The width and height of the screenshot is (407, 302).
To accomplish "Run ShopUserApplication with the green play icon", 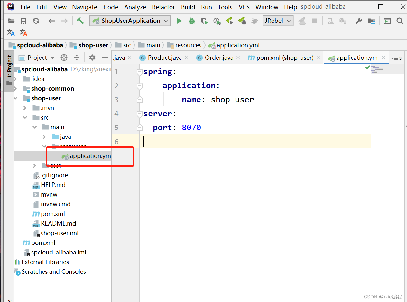I will point(180,21).
